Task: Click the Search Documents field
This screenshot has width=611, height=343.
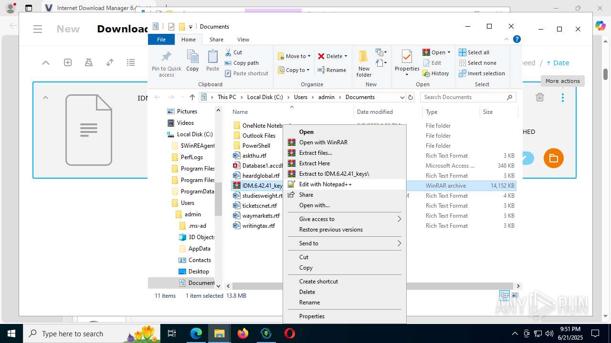Action: click(x=468, y=97)
